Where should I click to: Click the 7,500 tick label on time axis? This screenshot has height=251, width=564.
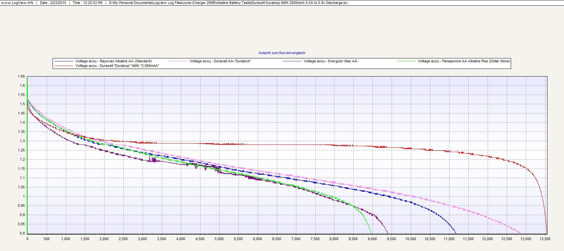click(x=315, y=239)
